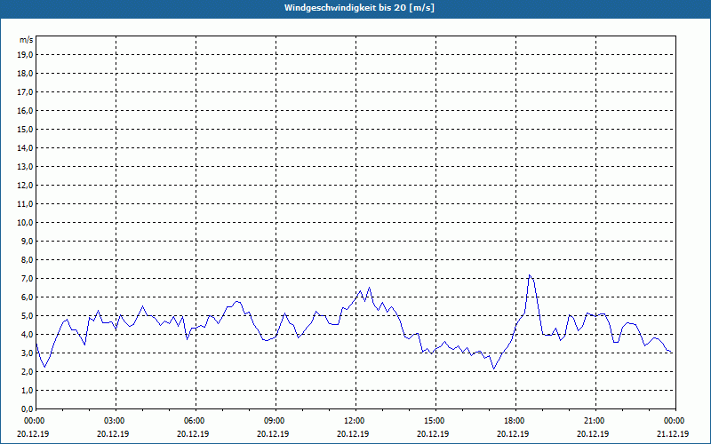Screen dimensions: 711x444
Task: Click the "00:00" label above 21.12.19
Action: [675, 421]
